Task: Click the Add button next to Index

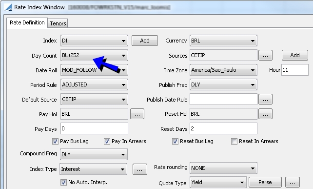Action: [x=145, y=41]
